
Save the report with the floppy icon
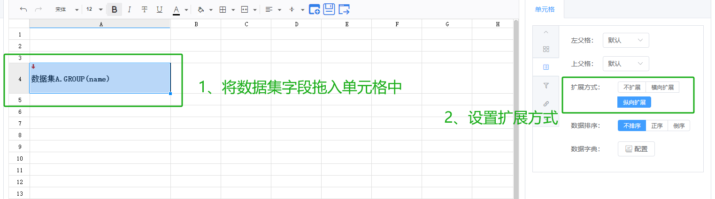[x=329, y=9]
